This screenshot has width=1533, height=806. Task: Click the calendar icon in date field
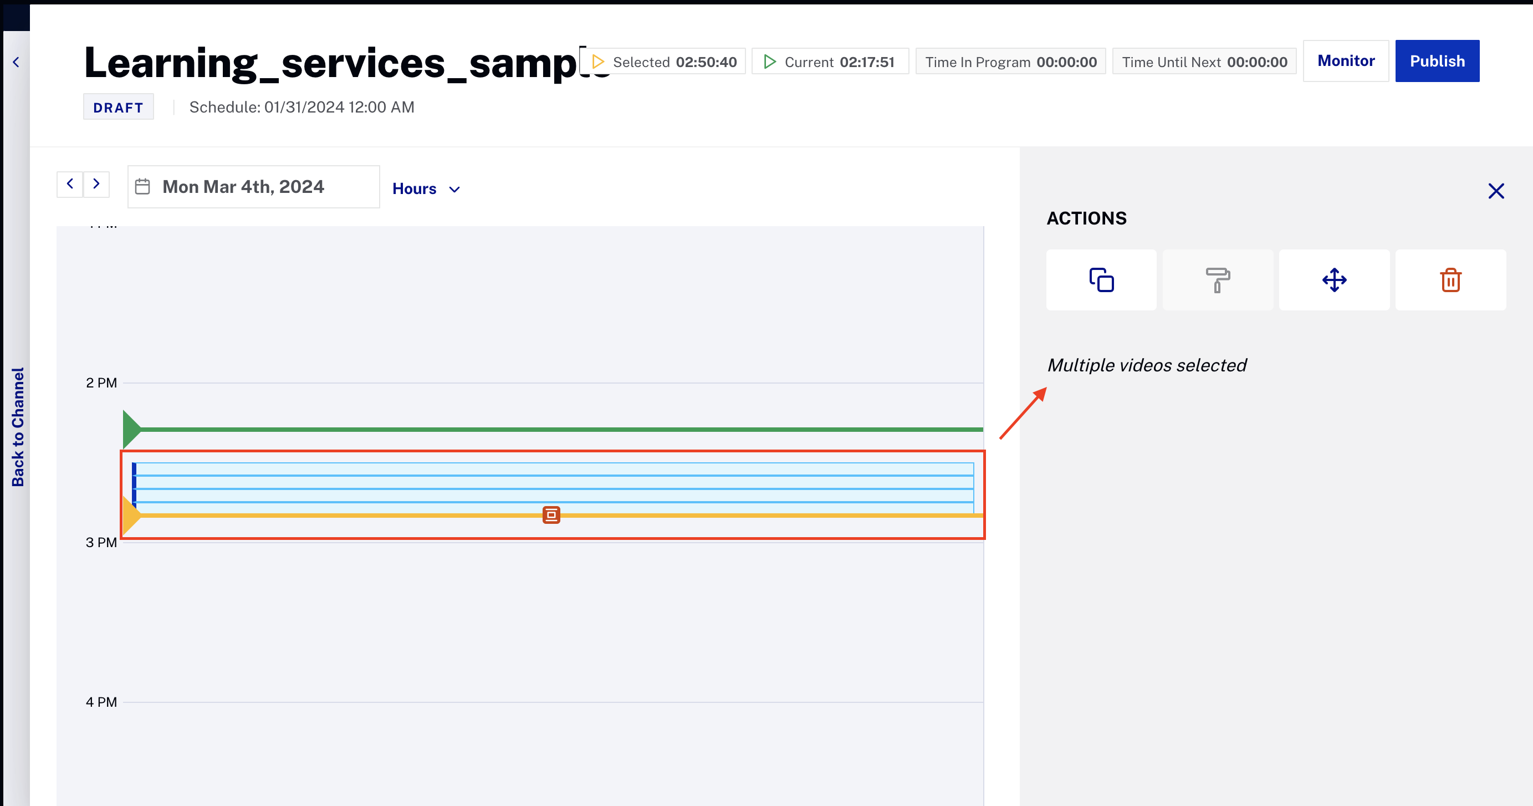142,187
